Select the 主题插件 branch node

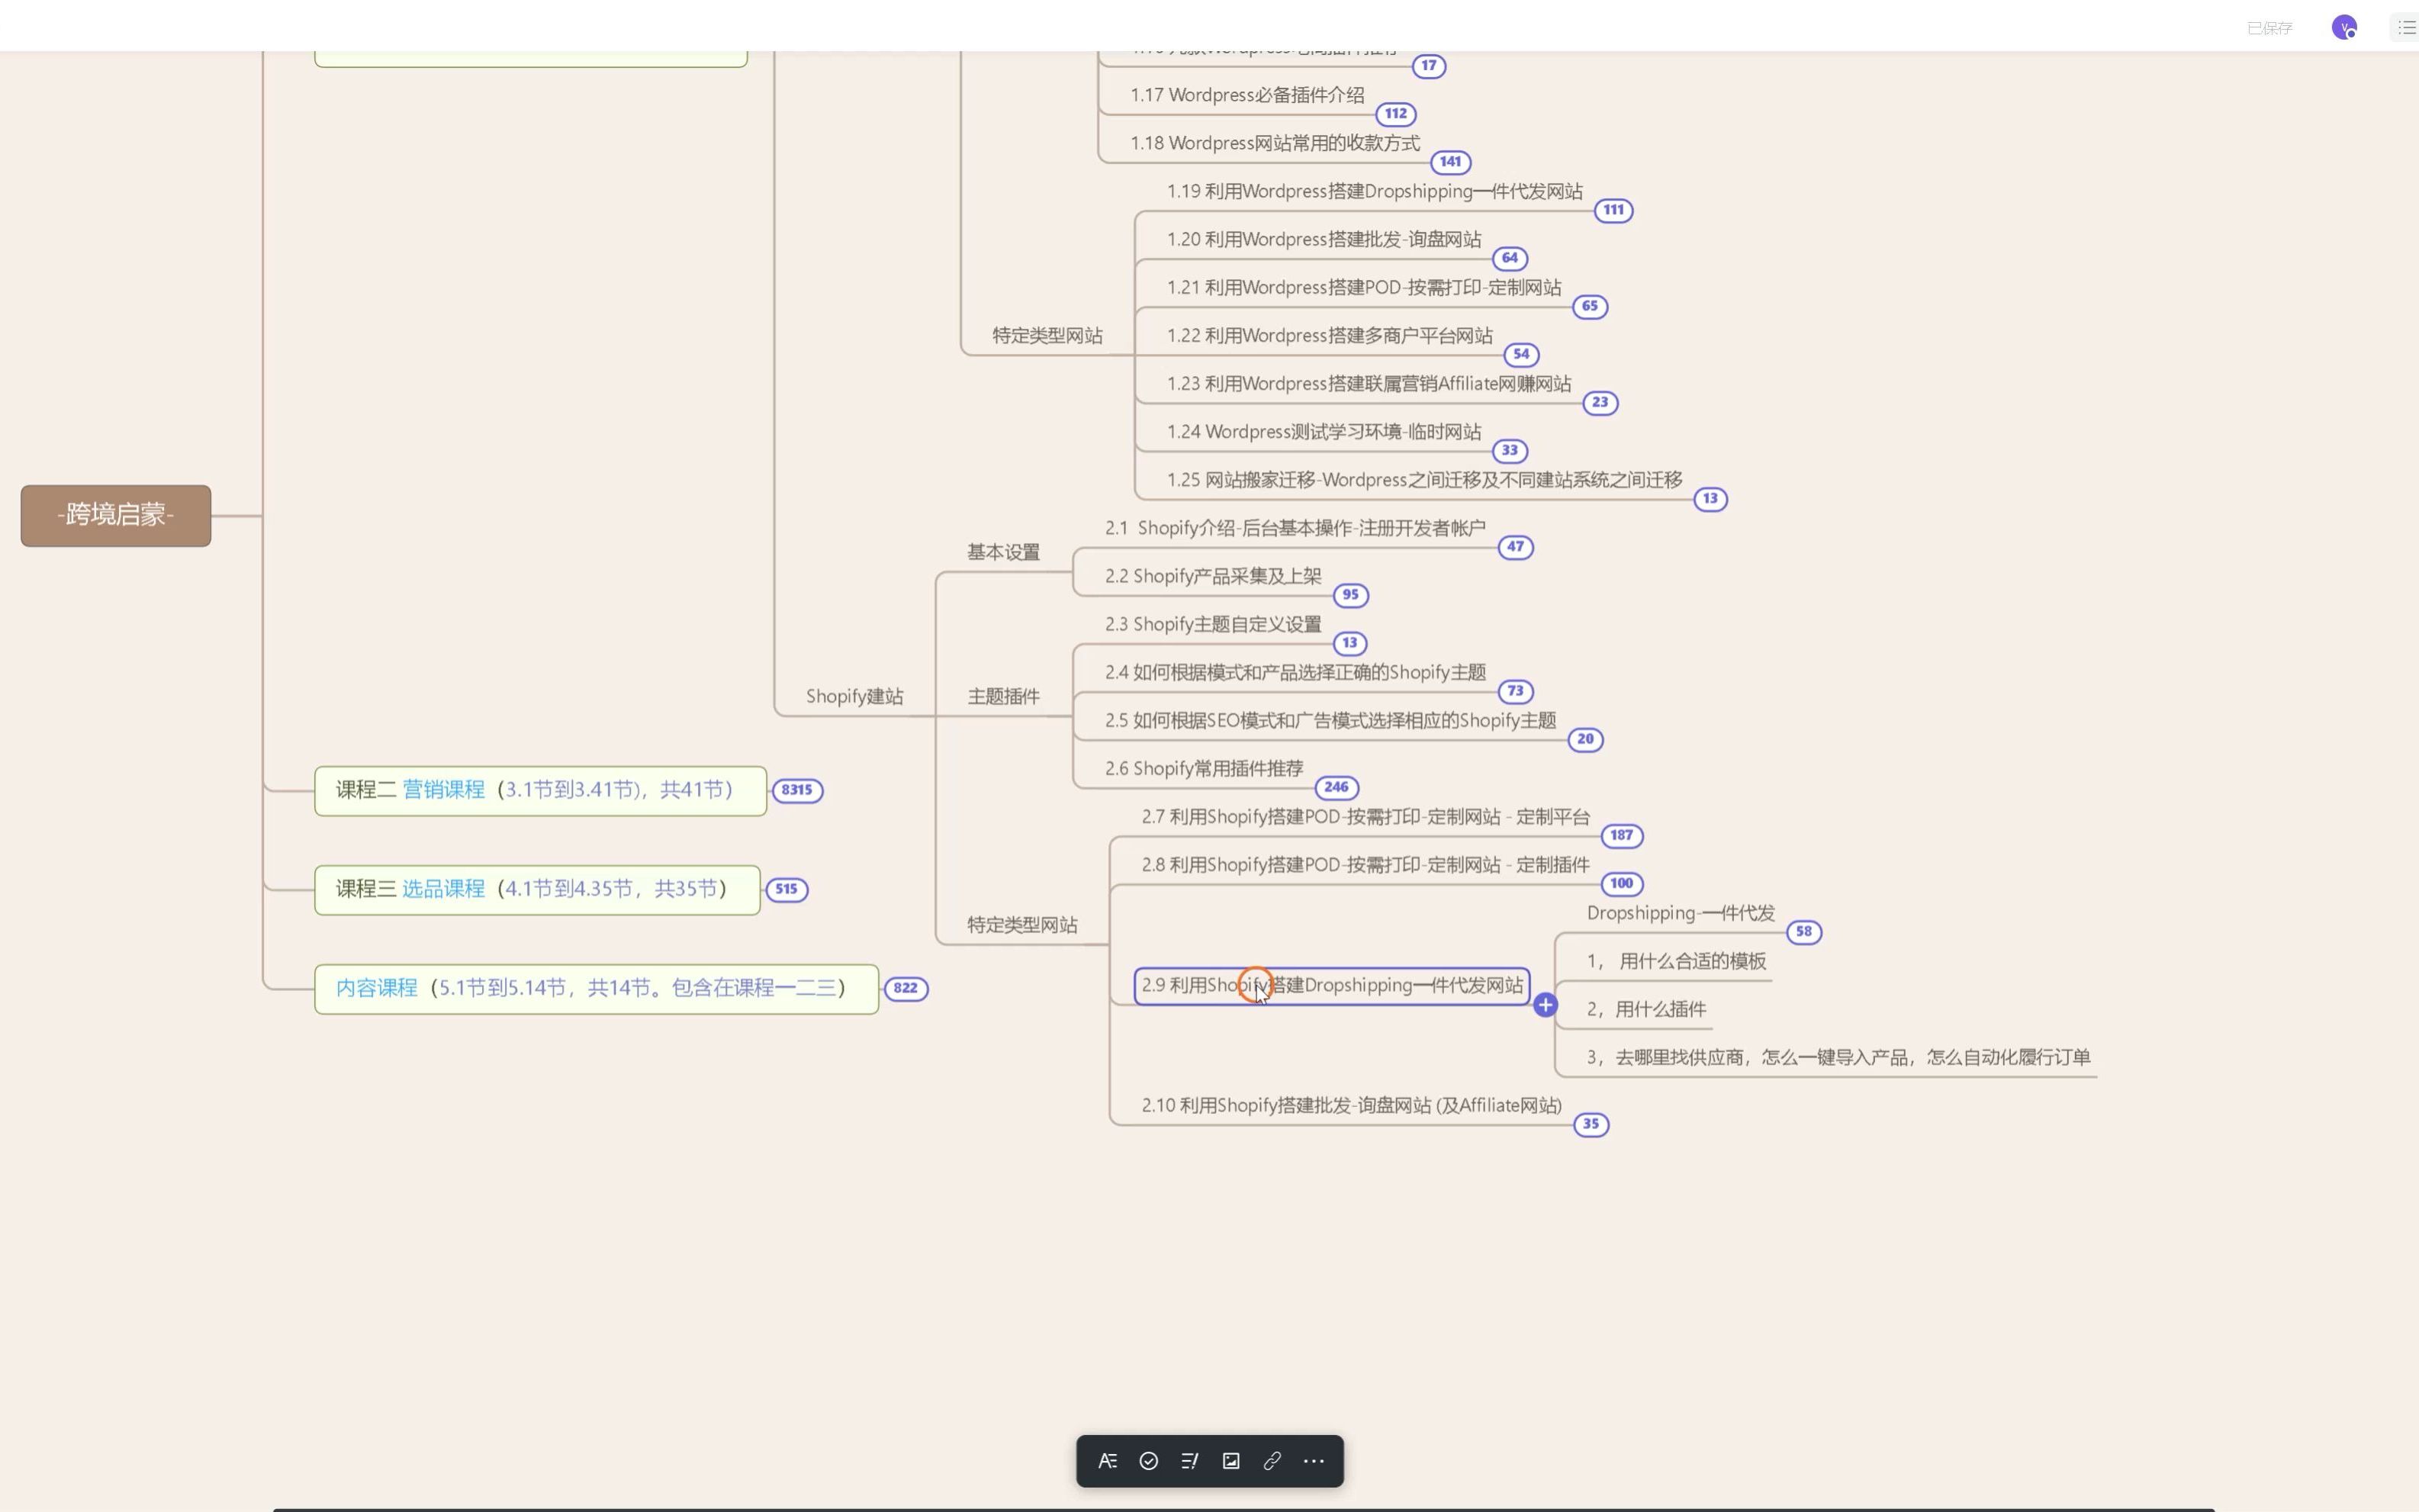[1003, 696]
